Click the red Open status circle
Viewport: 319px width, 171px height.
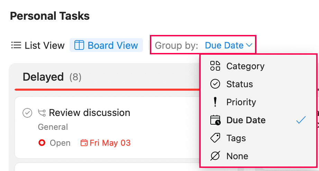pyautogui.click(x=42, y=143)
